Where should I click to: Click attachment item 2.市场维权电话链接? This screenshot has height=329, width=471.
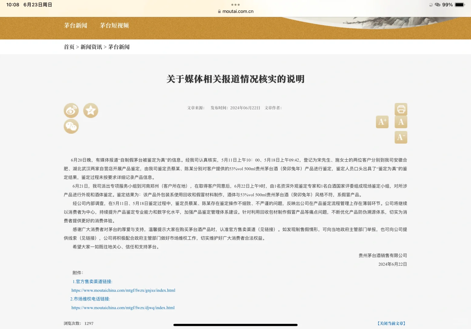click(90, 299)
